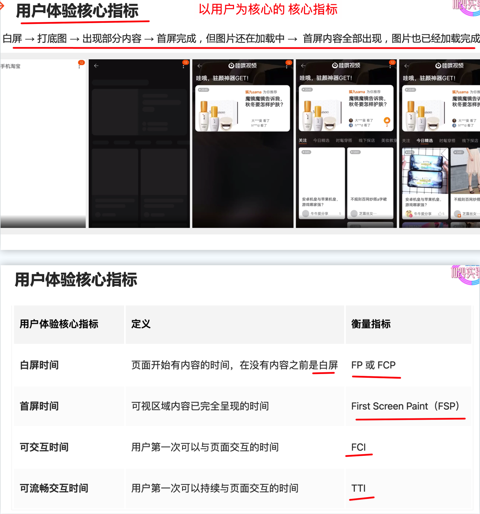Tap the 大***曼 viewer avatar on the fourth screen
The width and height of the screenshot is (480, 514).
pyautogui.click(x=351, y=120)
